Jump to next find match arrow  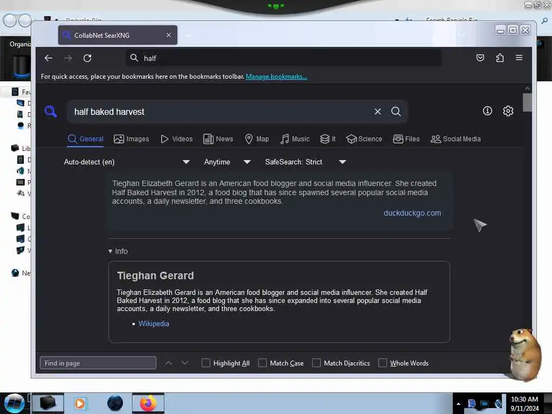coord(185,363)
